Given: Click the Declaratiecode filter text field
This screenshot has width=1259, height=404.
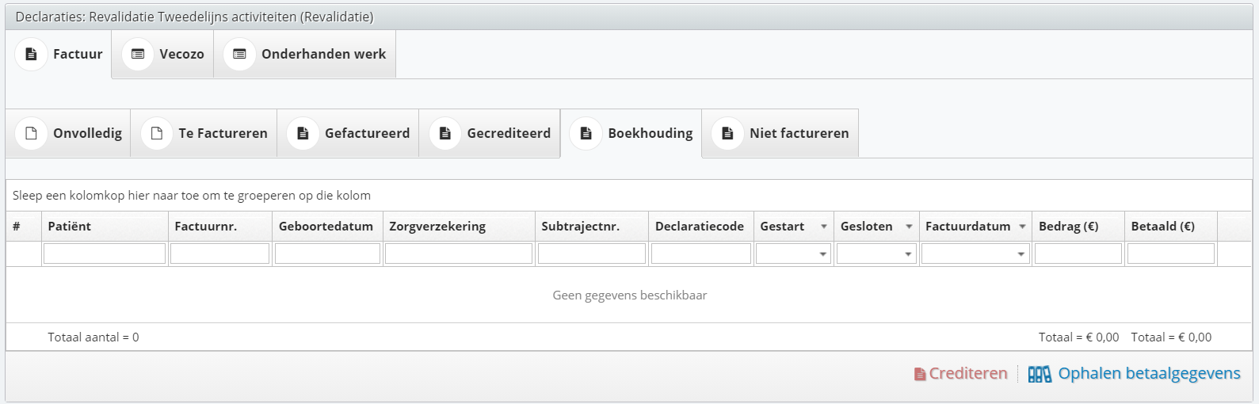Looking at the screenshot, I should click(x=700, y=253).
